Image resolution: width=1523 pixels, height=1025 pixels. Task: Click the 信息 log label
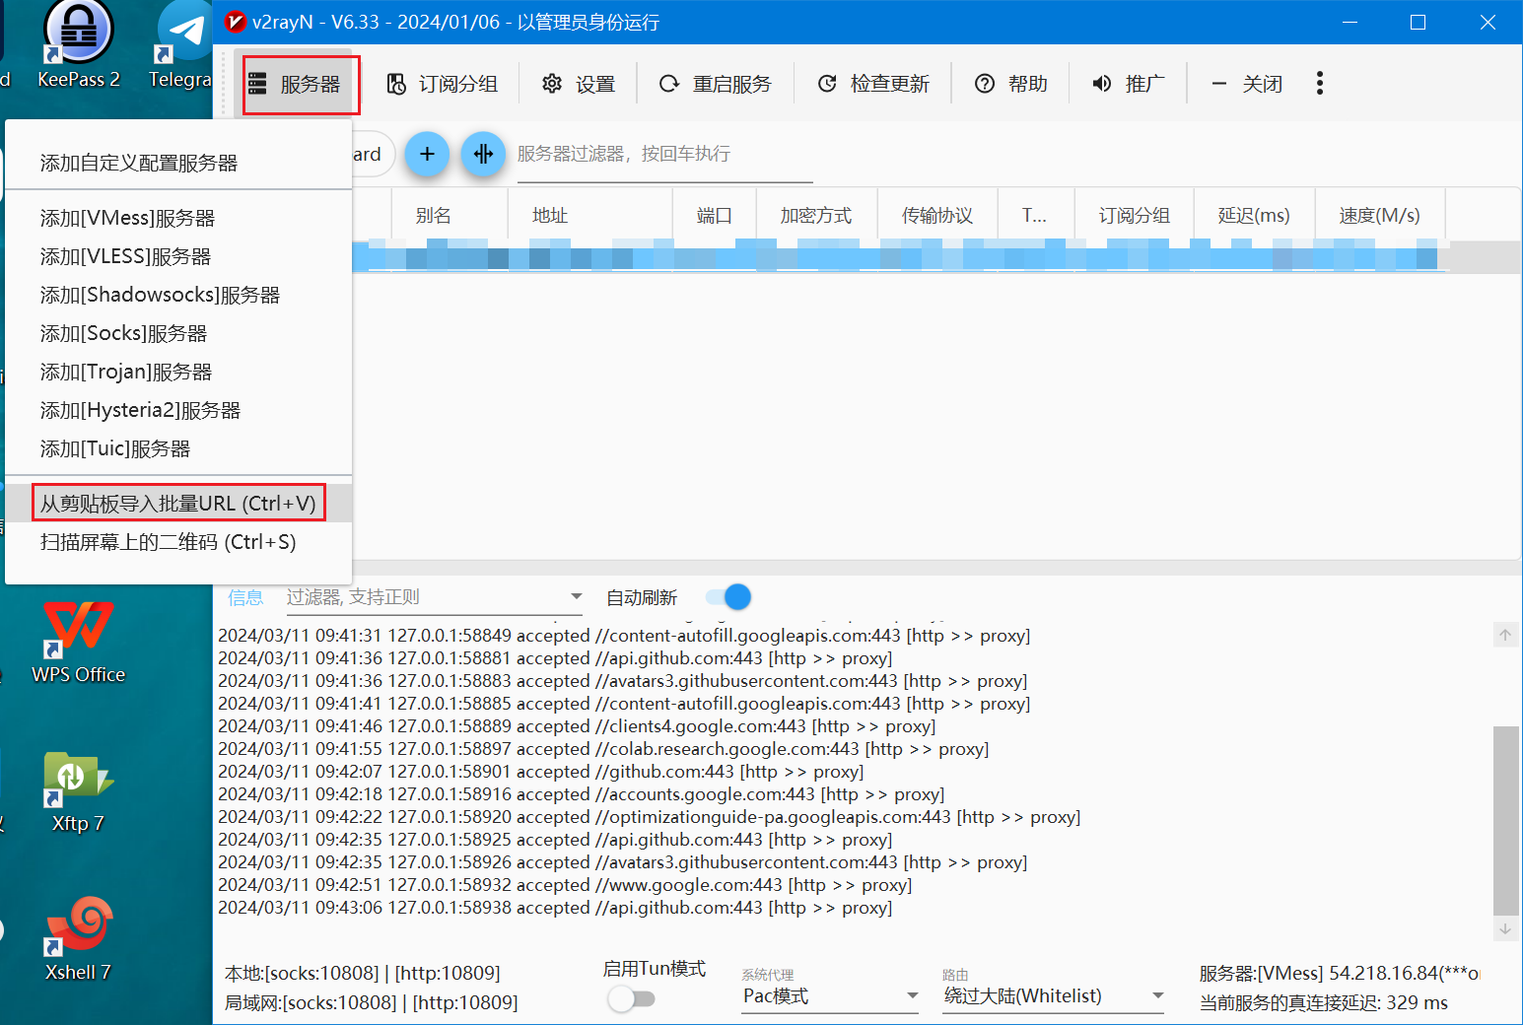(245, 597)
